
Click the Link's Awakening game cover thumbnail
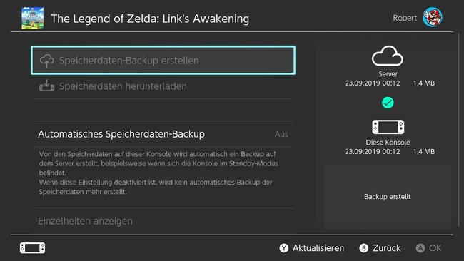pyautogui.click(x=33, y=18)
